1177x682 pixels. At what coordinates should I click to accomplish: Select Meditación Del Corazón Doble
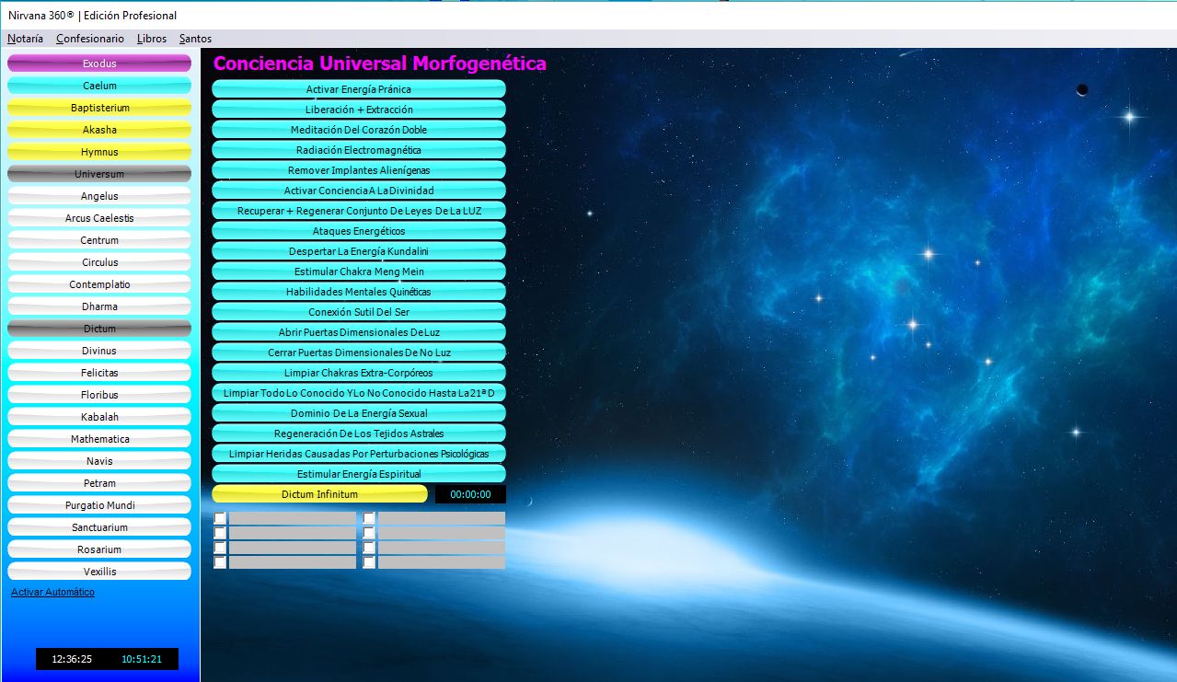coord(359,130)
